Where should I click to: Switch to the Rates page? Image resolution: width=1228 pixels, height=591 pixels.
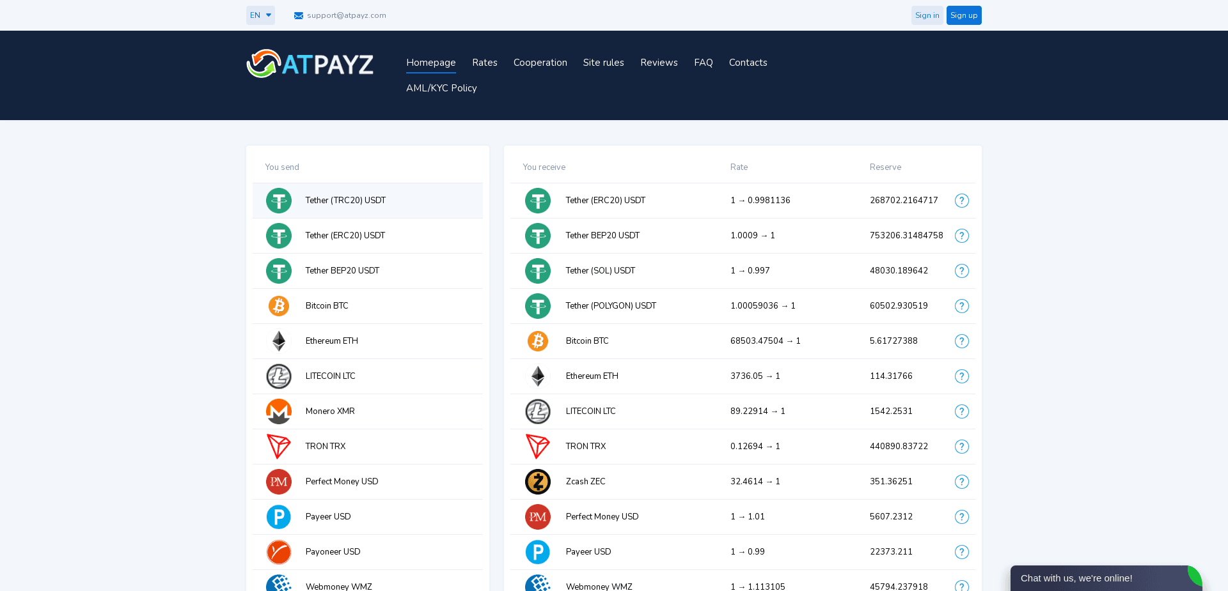(485, 63)
